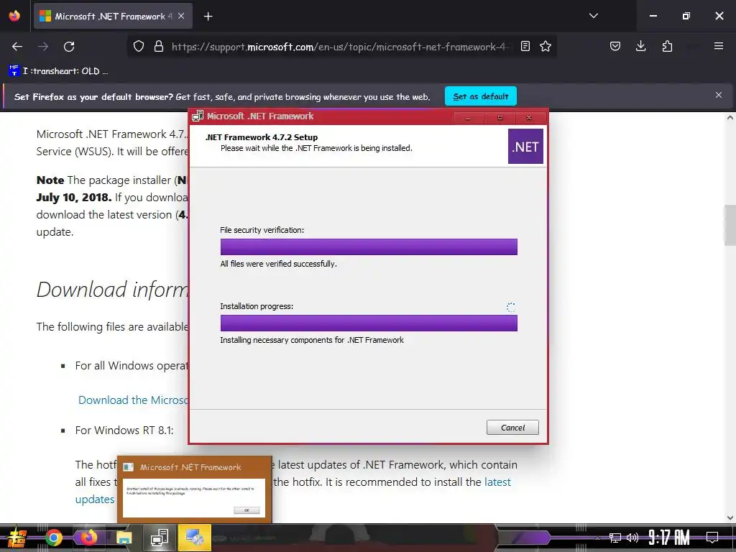Open File Explorer from the taskbar

coord(124,538)
